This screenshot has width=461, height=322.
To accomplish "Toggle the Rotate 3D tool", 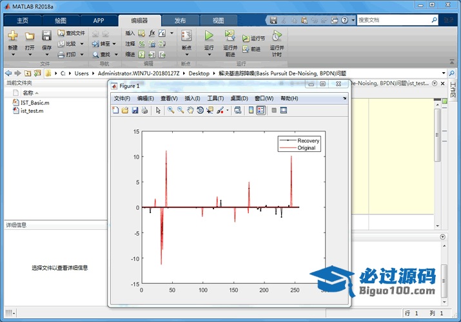I will click(201, 110).
